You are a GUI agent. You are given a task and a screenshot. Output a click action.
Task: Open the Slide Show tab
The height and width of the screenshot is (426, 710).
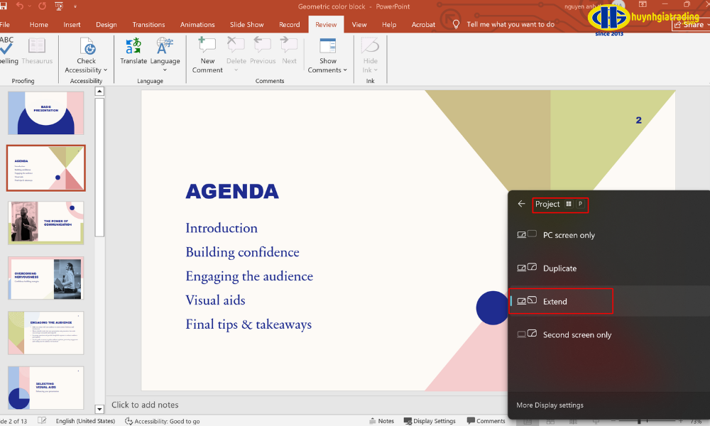tap(247, 25)
